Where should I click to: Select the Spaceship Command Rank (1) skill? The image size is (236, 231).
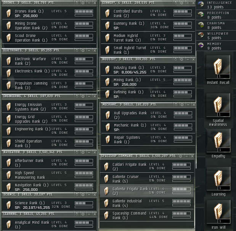click(x=147, y=215)
